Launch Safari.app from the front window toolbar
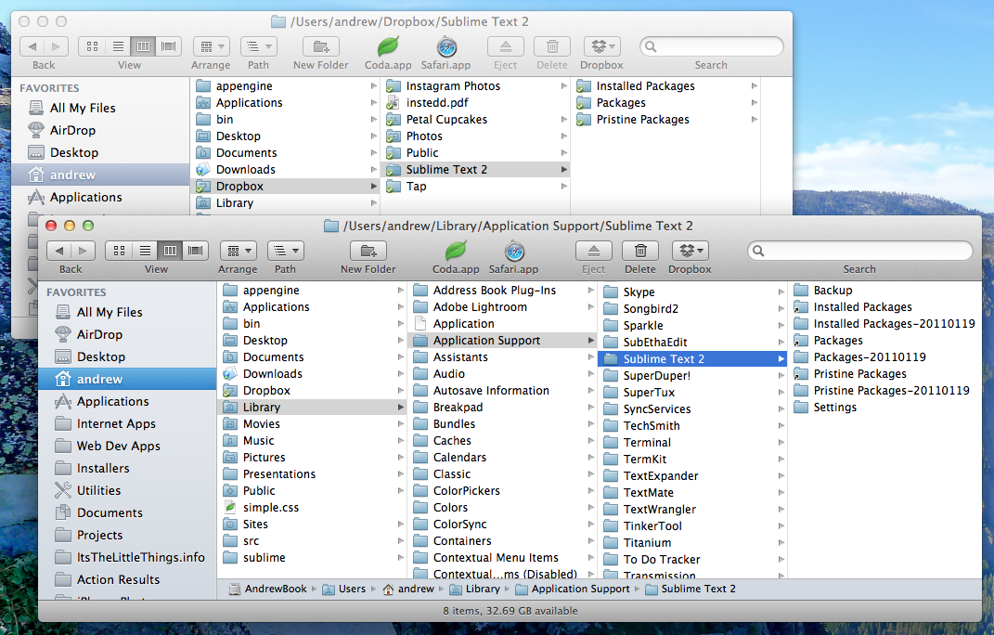 click(514, 252)
